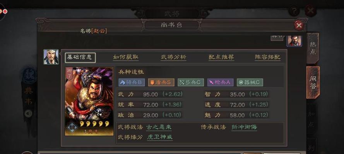Click the sound speaker icon under 典韦
This screenshot has height=154, width=344.
click(28, 114)
